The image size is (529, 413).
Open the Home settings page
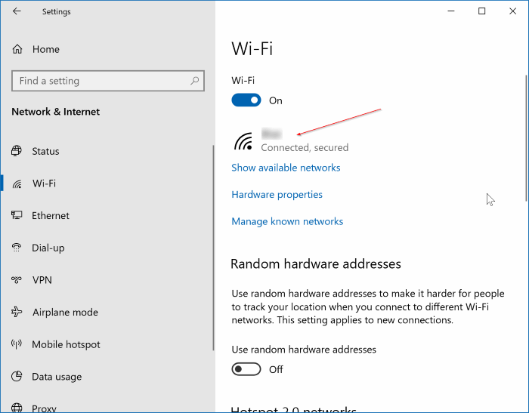pos(46,49)
